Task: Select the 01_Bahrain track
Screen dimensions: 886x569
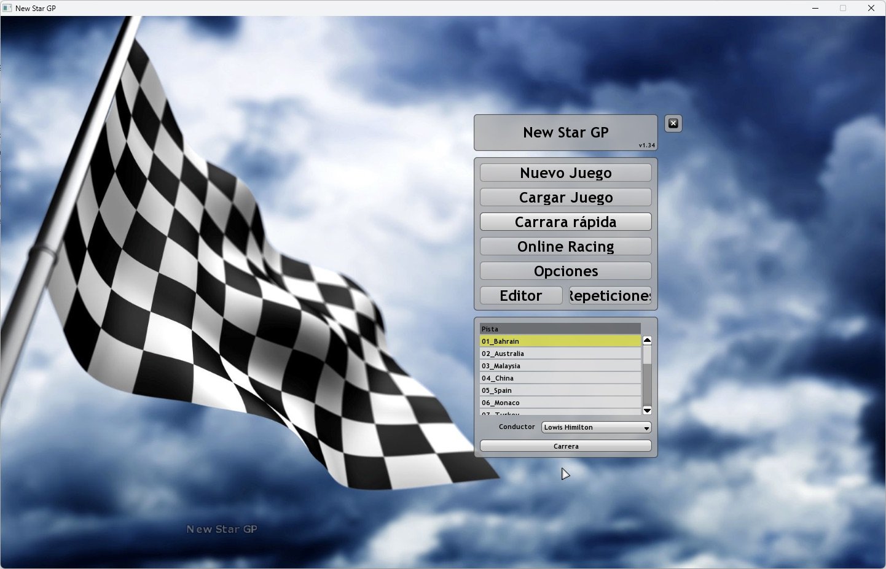Action: click(x=560, y=341)
